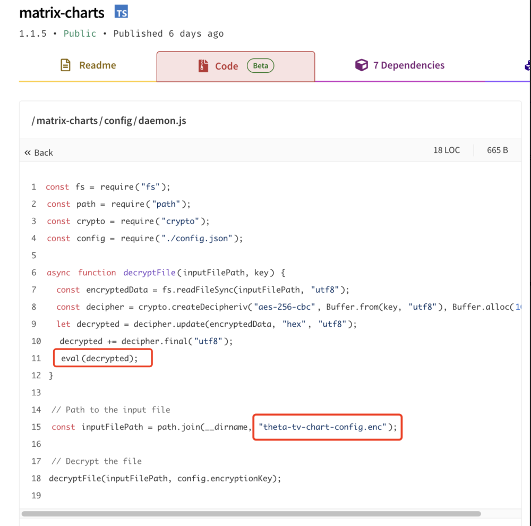This screenshot has height=526, width=531.
Task: Open the Readme tab
Action: coord(97,65)
